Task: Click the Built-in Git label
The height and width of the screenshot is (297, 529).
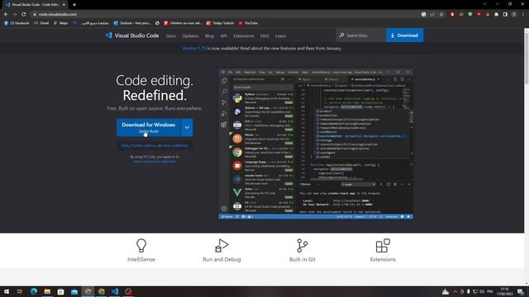Action: (303, 259)
